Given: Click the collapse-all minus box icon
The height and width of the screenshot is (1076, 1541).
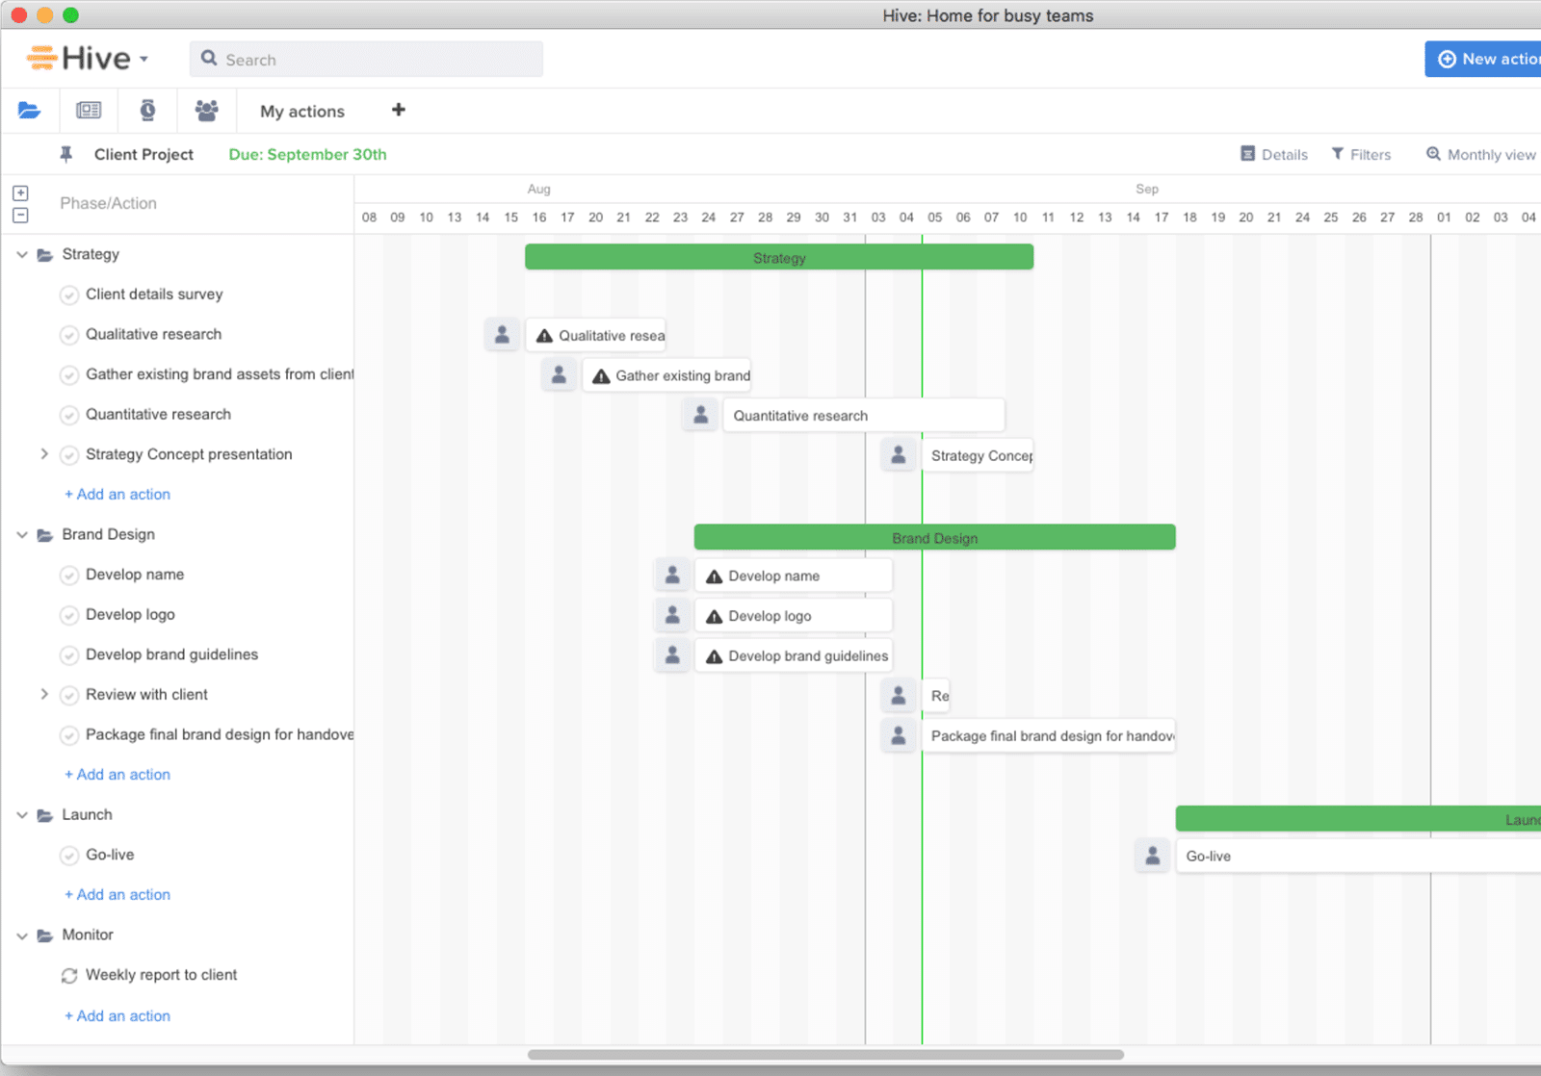Looking at the screenshot, I should click(20, 216).
